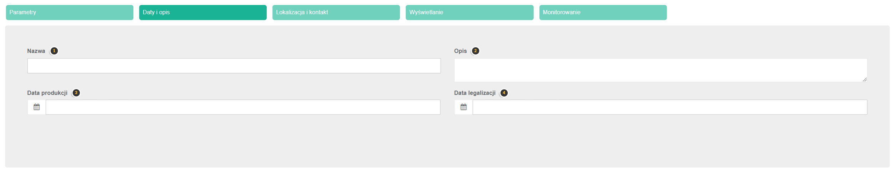Show hint badge 4 for Data legalizacji
Image resolution: width=896 pixels, height=172 pixels.
pos(504,93)
